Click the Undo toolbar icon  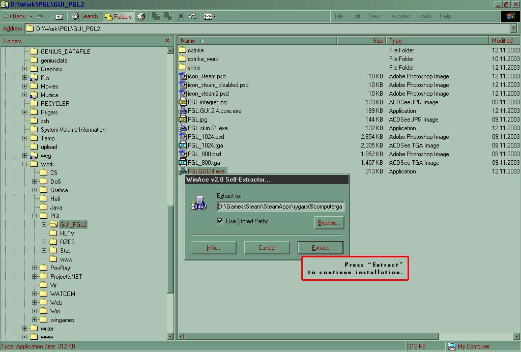192,16
